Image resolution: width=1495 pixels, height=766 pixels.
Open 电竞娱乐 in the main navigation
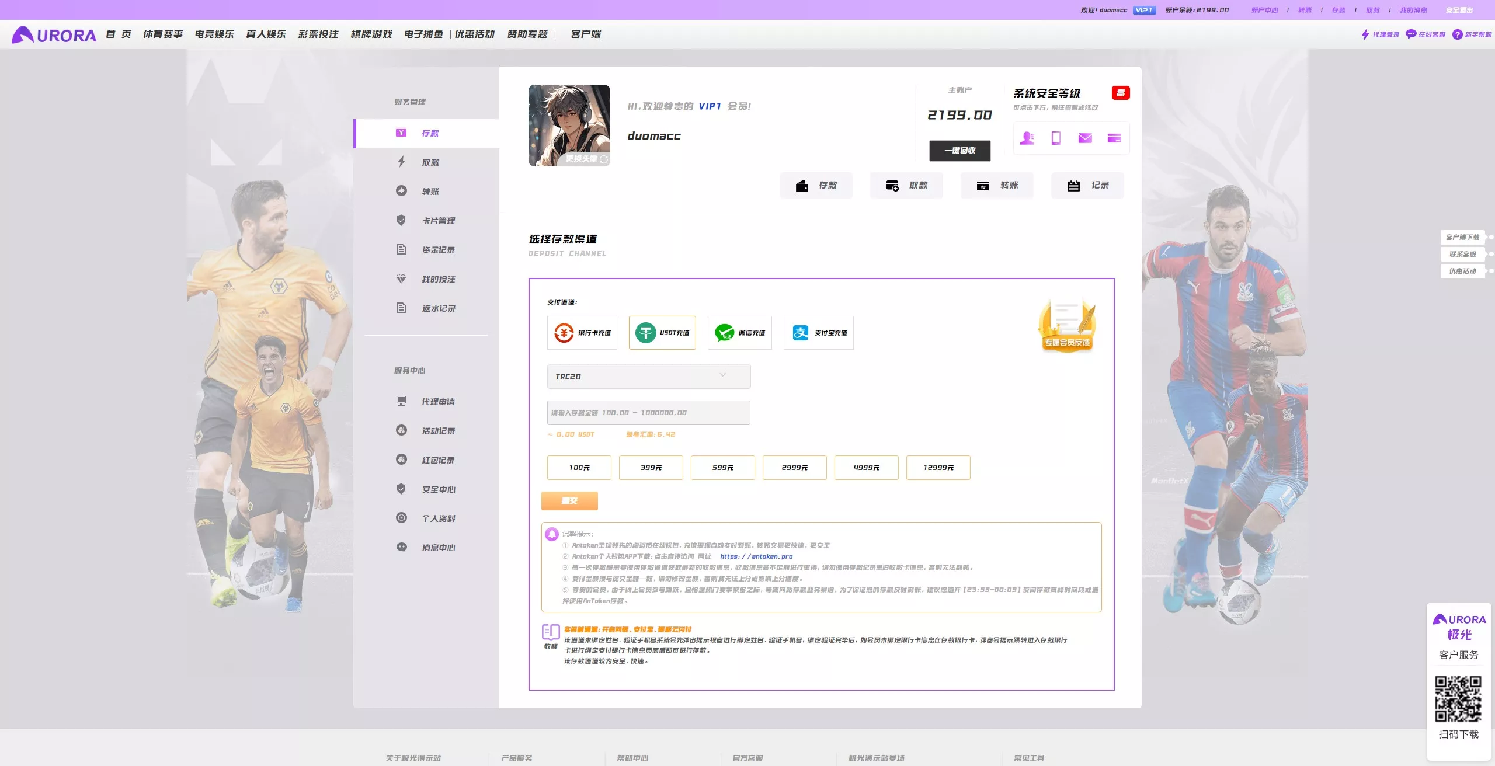pyautogui.click(x=214, y=34)
